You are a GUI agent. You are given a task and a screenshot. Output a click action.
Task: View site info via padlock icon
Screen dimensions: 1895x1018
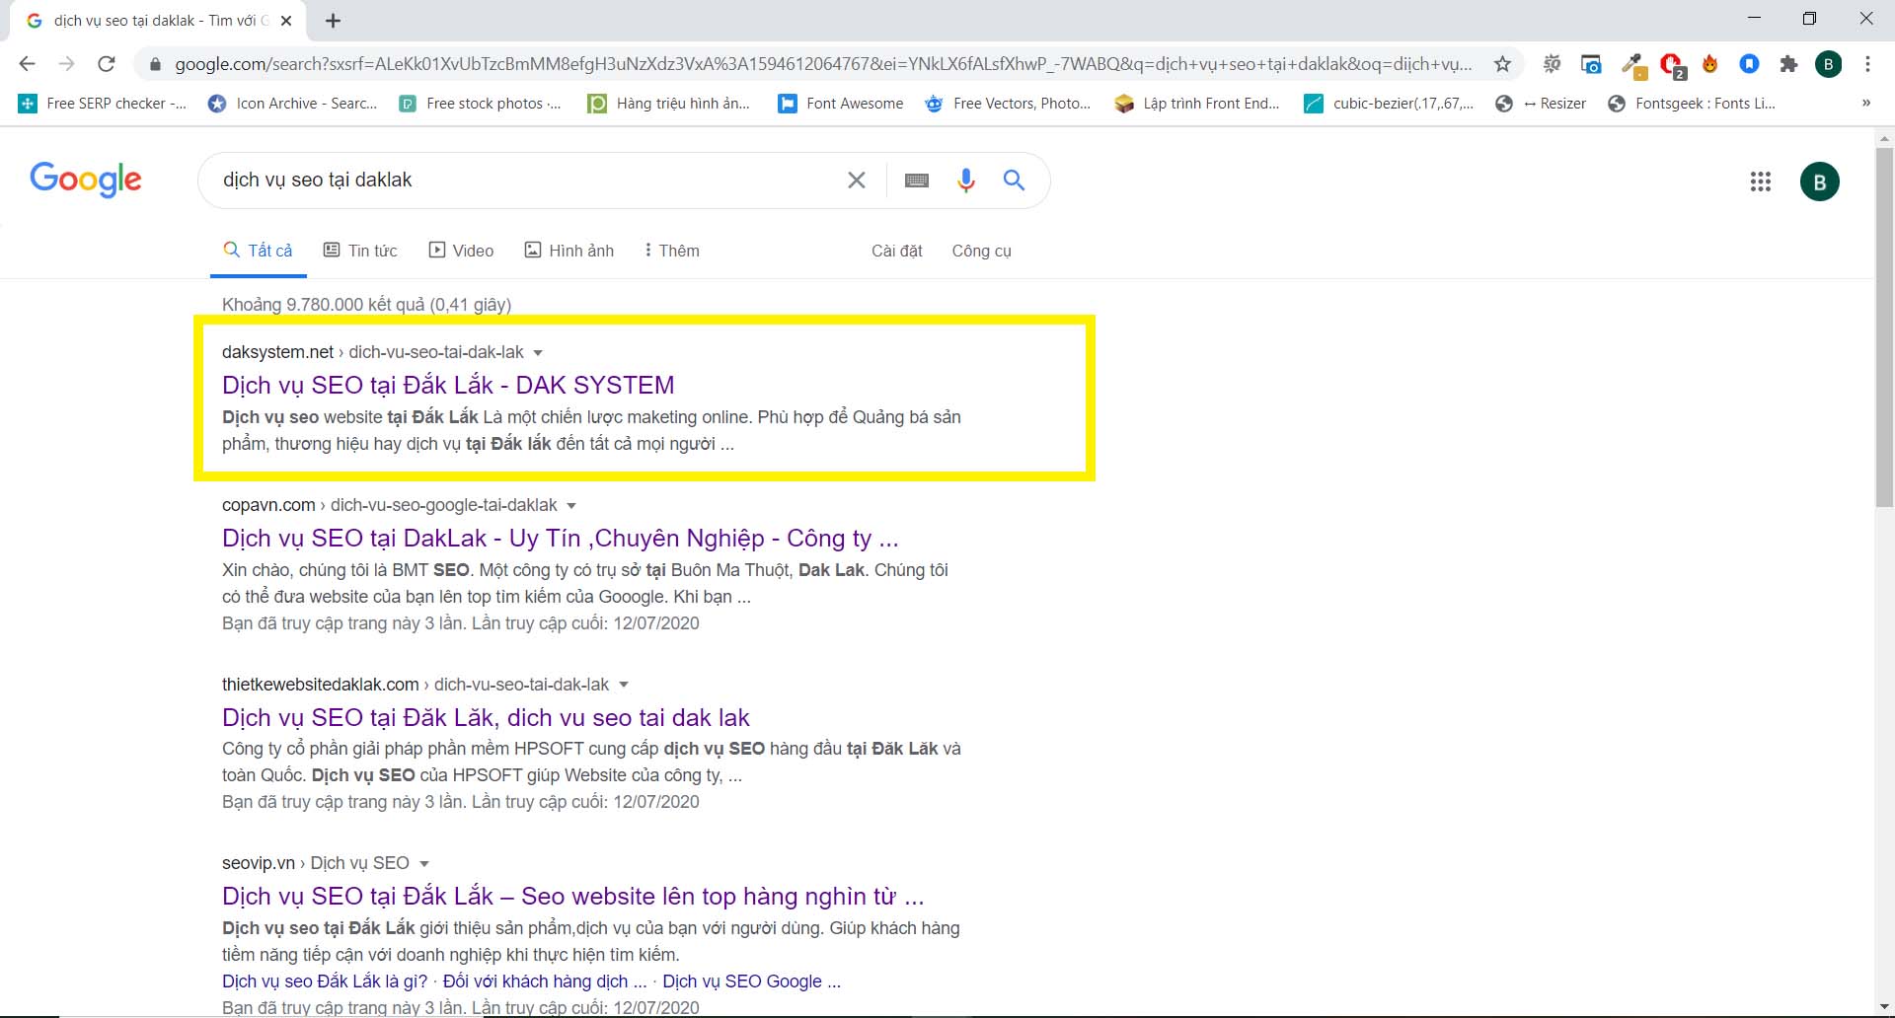click(x=154, y=65)
